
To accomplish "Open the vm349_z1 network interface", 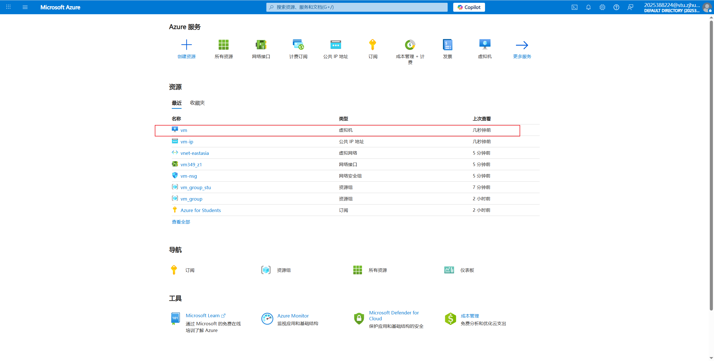I will [191, 165].
